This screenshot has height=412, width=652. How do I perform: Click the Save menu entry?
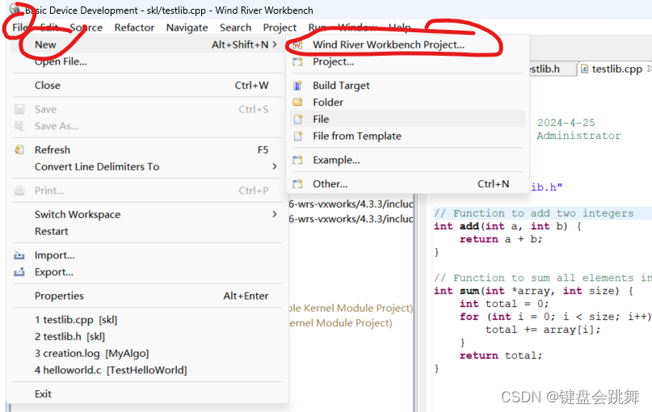click(x=45, y=109)
